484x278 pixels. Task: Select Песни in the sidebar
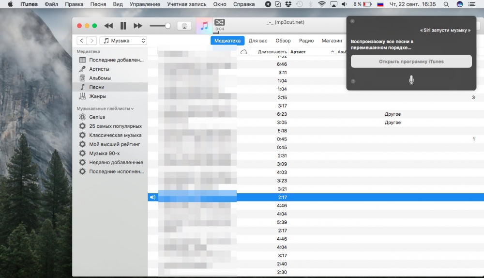[x=110, y=87]
